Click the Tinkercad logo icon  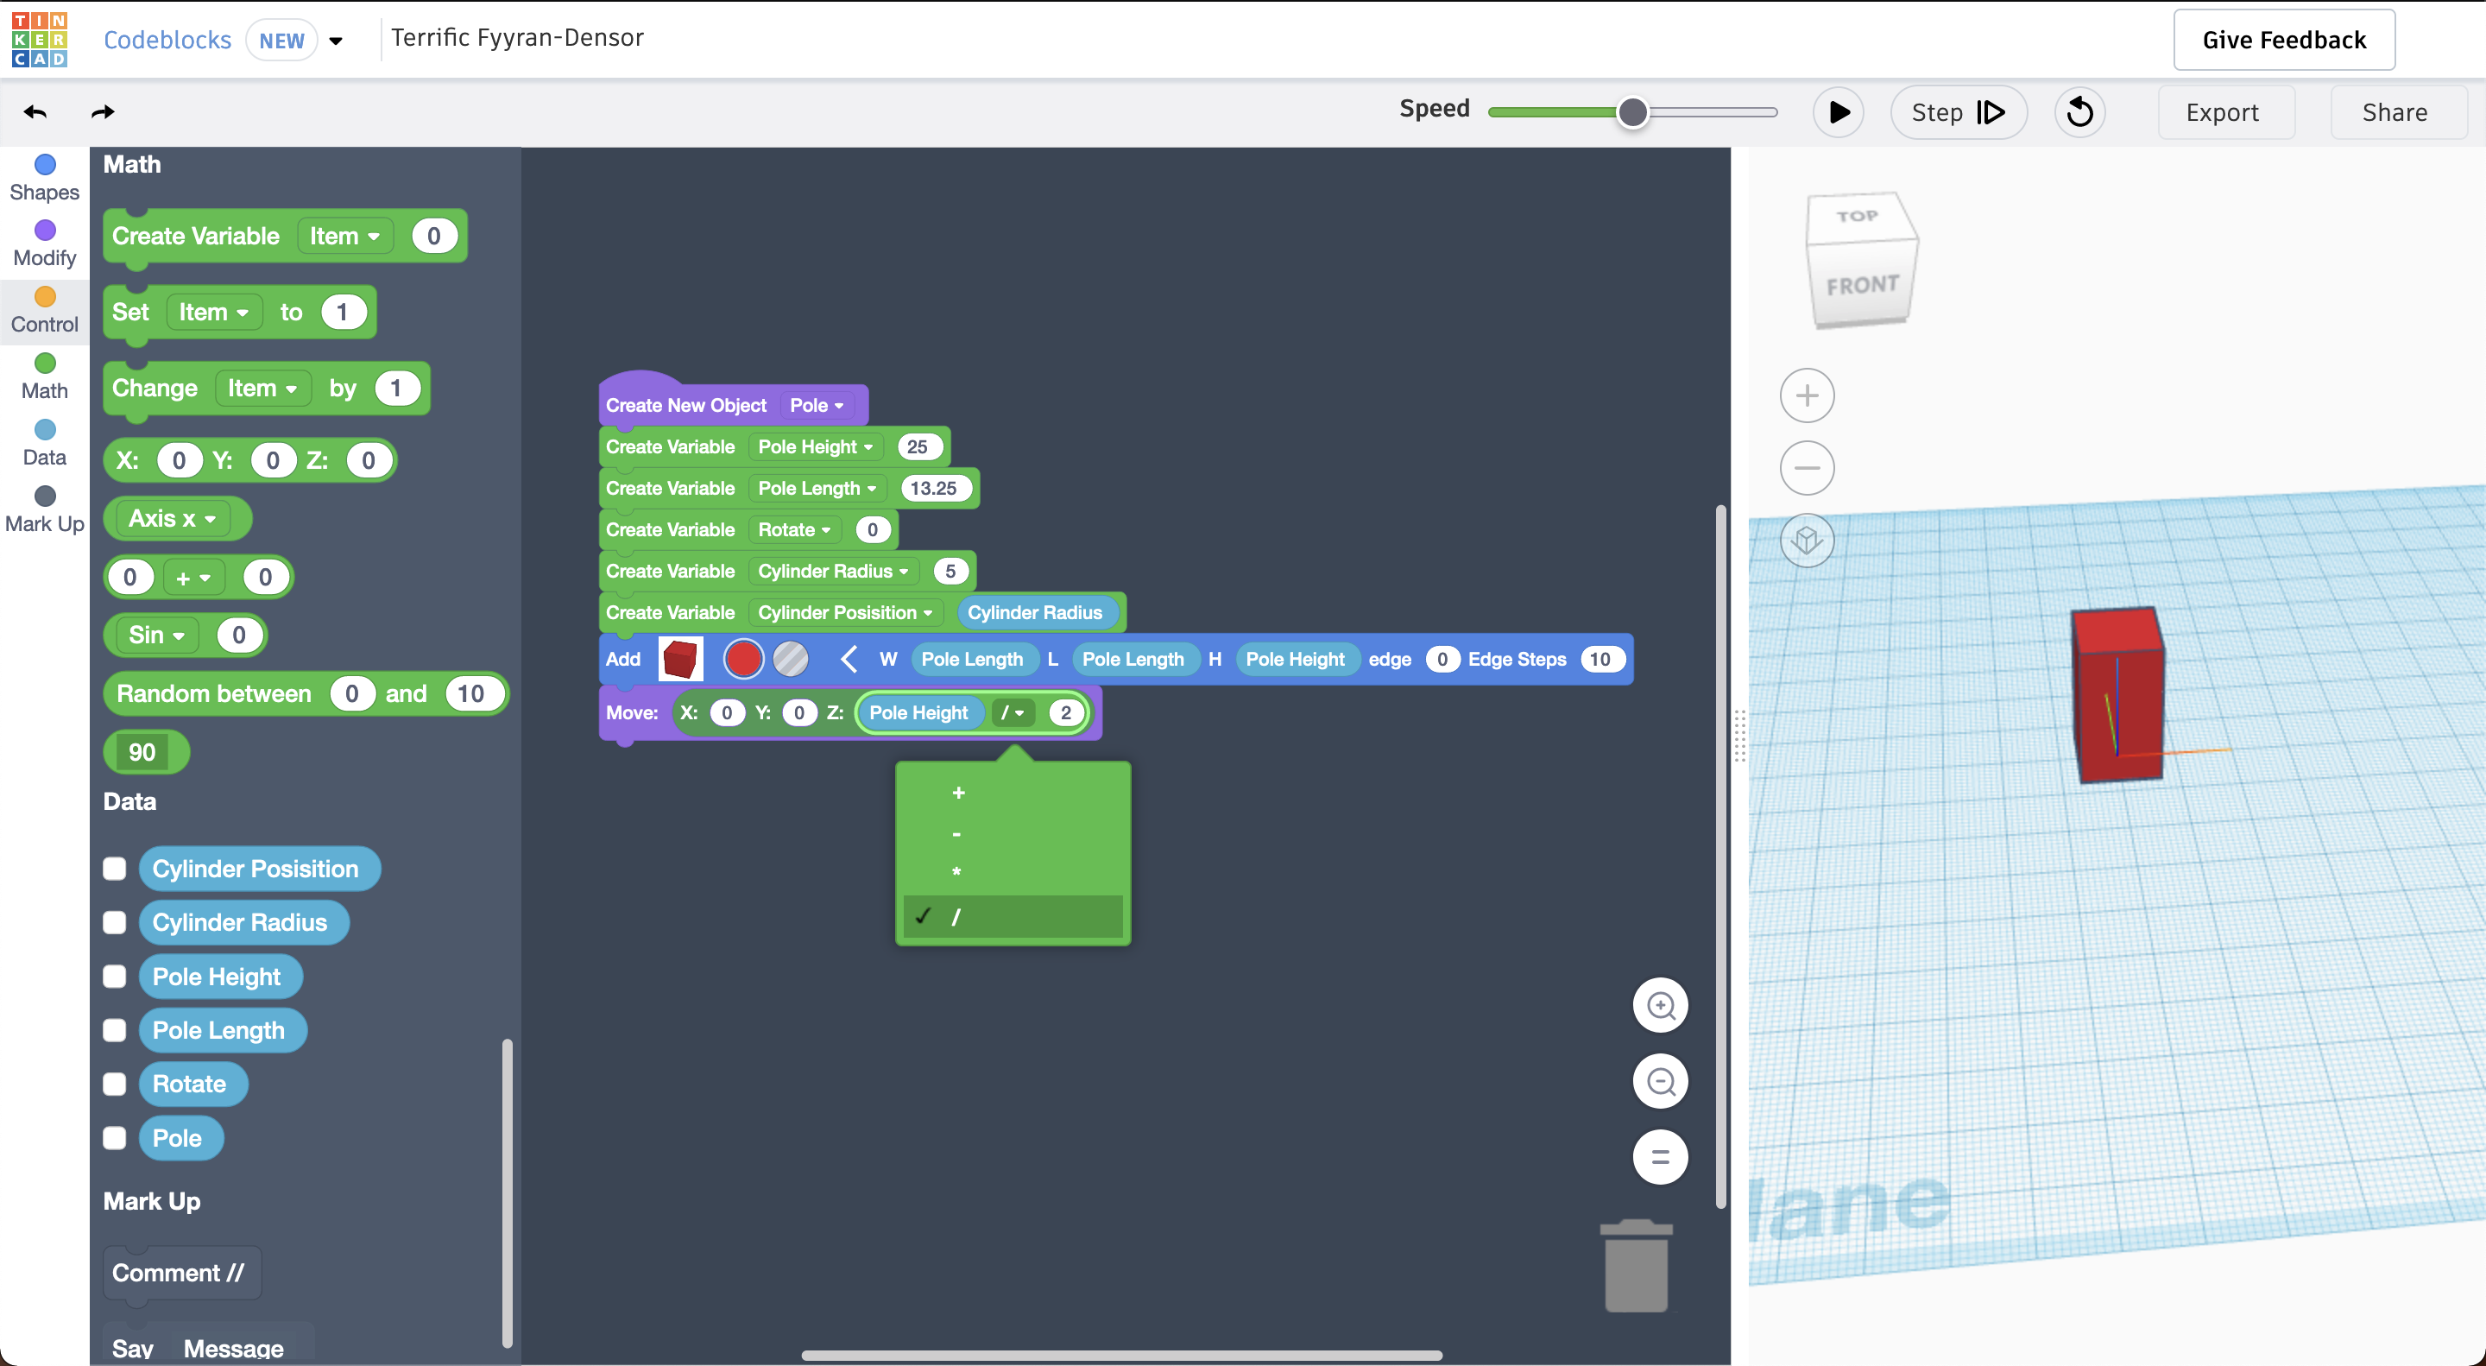(40, 40)
